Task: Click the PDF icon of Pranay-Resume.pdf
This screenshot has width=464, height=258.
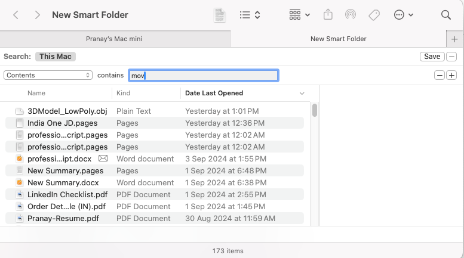Action: pyautogui.click(x=20, y=219)
